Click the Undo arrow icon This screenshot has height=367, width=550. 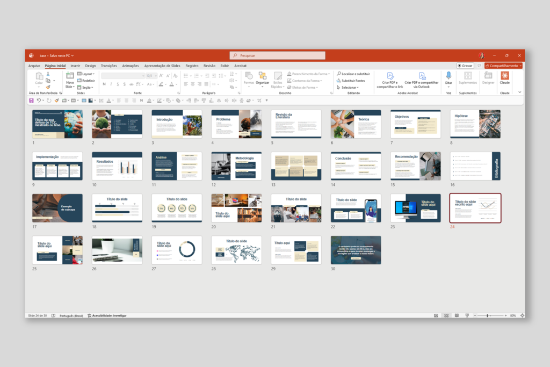(39, 100)
